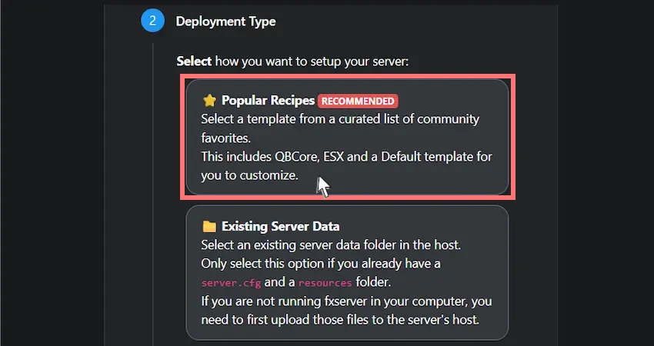
Task: Click the 'This includes QBCore, ESX' line
Action: click(x=346, y=157)
